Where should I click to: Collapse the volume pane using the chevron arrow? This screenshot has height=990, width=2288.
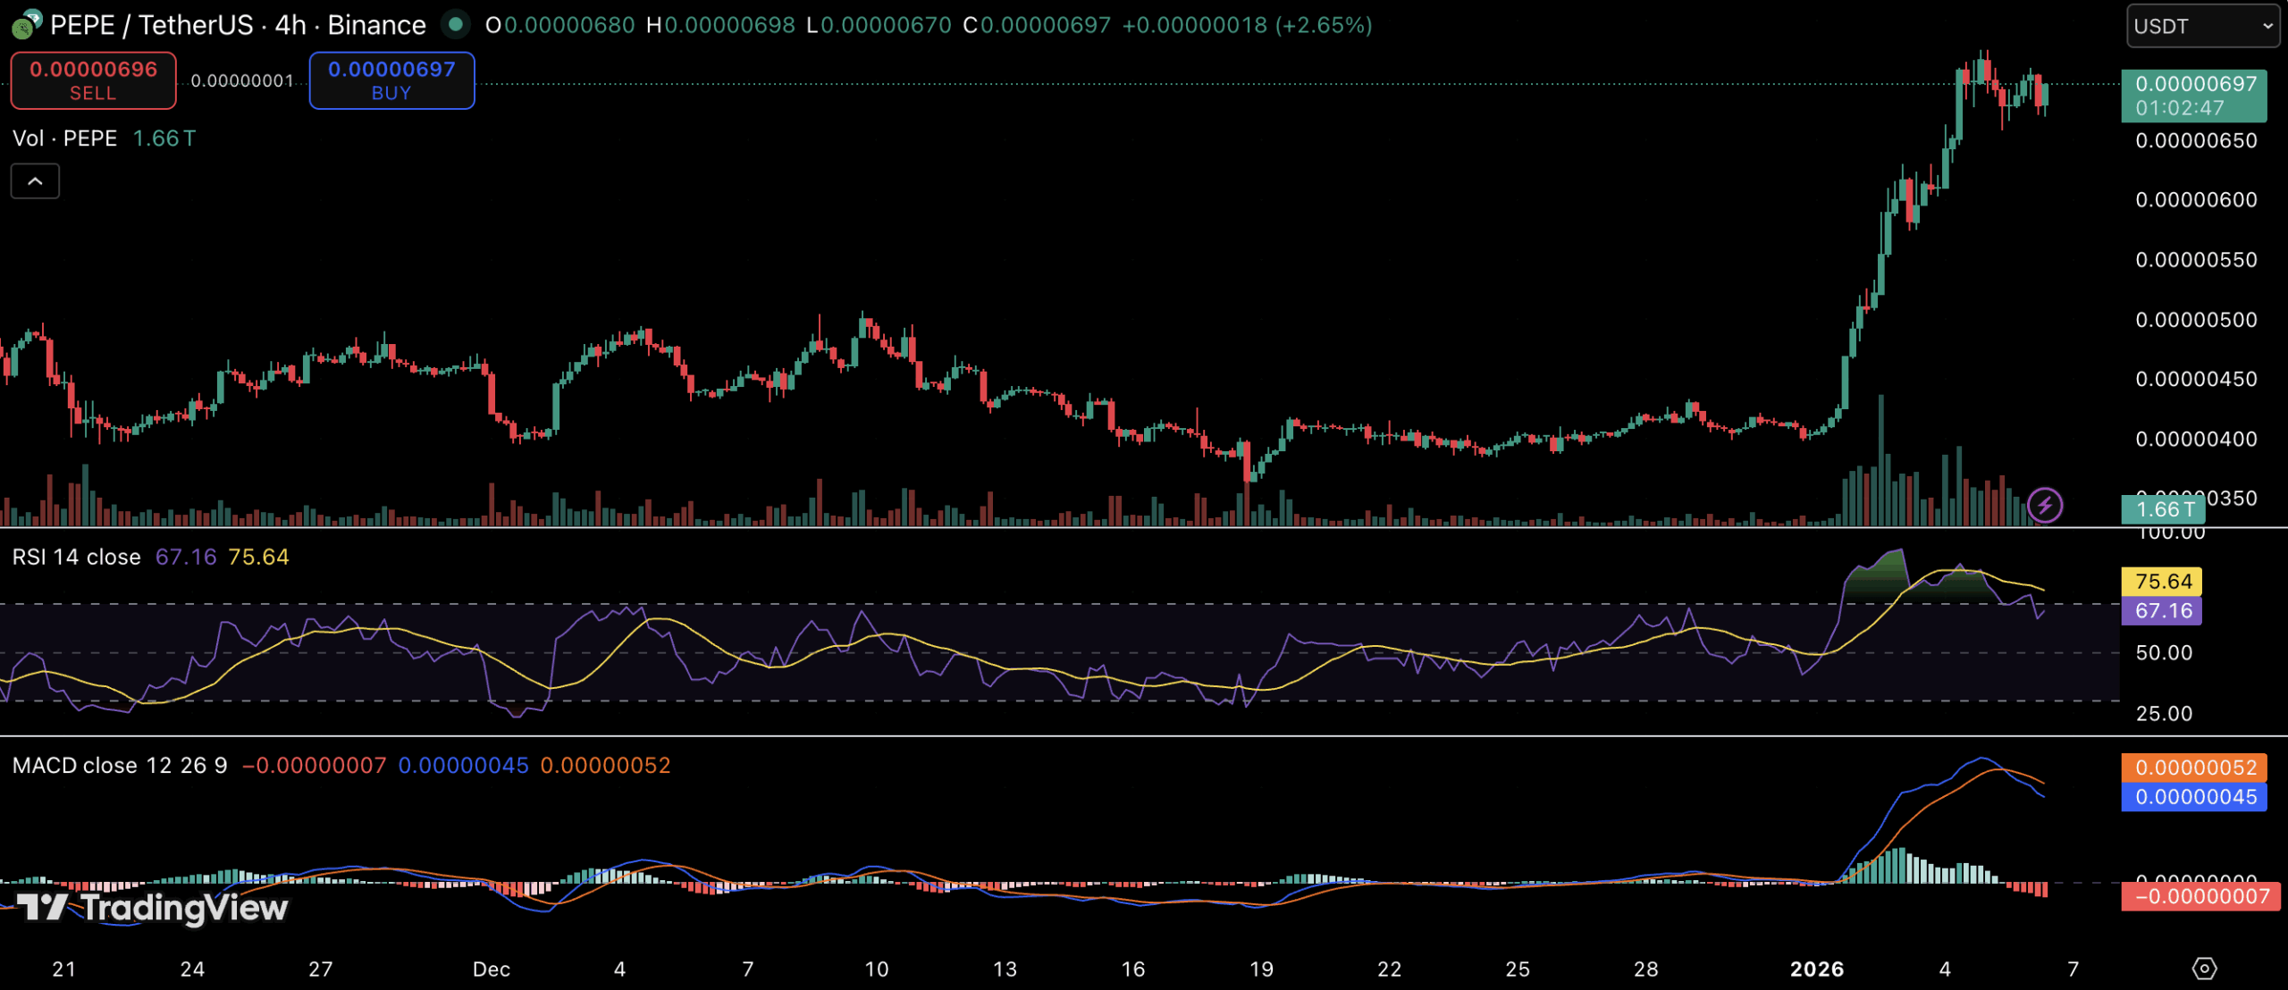(x=34, y=180)
